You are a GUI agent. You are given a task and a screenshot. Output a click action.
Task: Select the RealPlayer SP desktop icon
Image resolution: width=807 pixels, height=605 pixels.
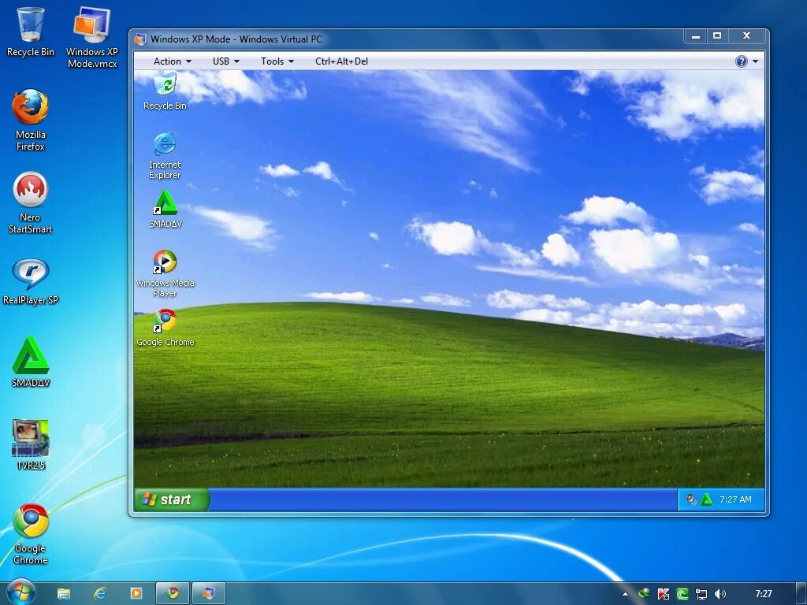pos(31,281)
